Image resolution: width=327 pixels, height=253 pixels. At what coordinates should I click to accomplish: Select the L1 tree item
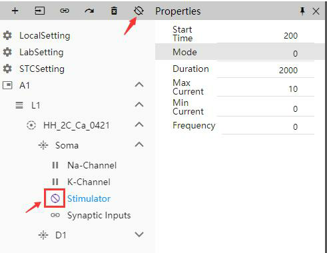[x=36, y=105]
